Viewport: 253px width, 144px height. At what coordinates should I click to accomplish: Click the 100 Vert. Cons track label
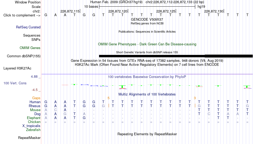[x=15, y=83]
